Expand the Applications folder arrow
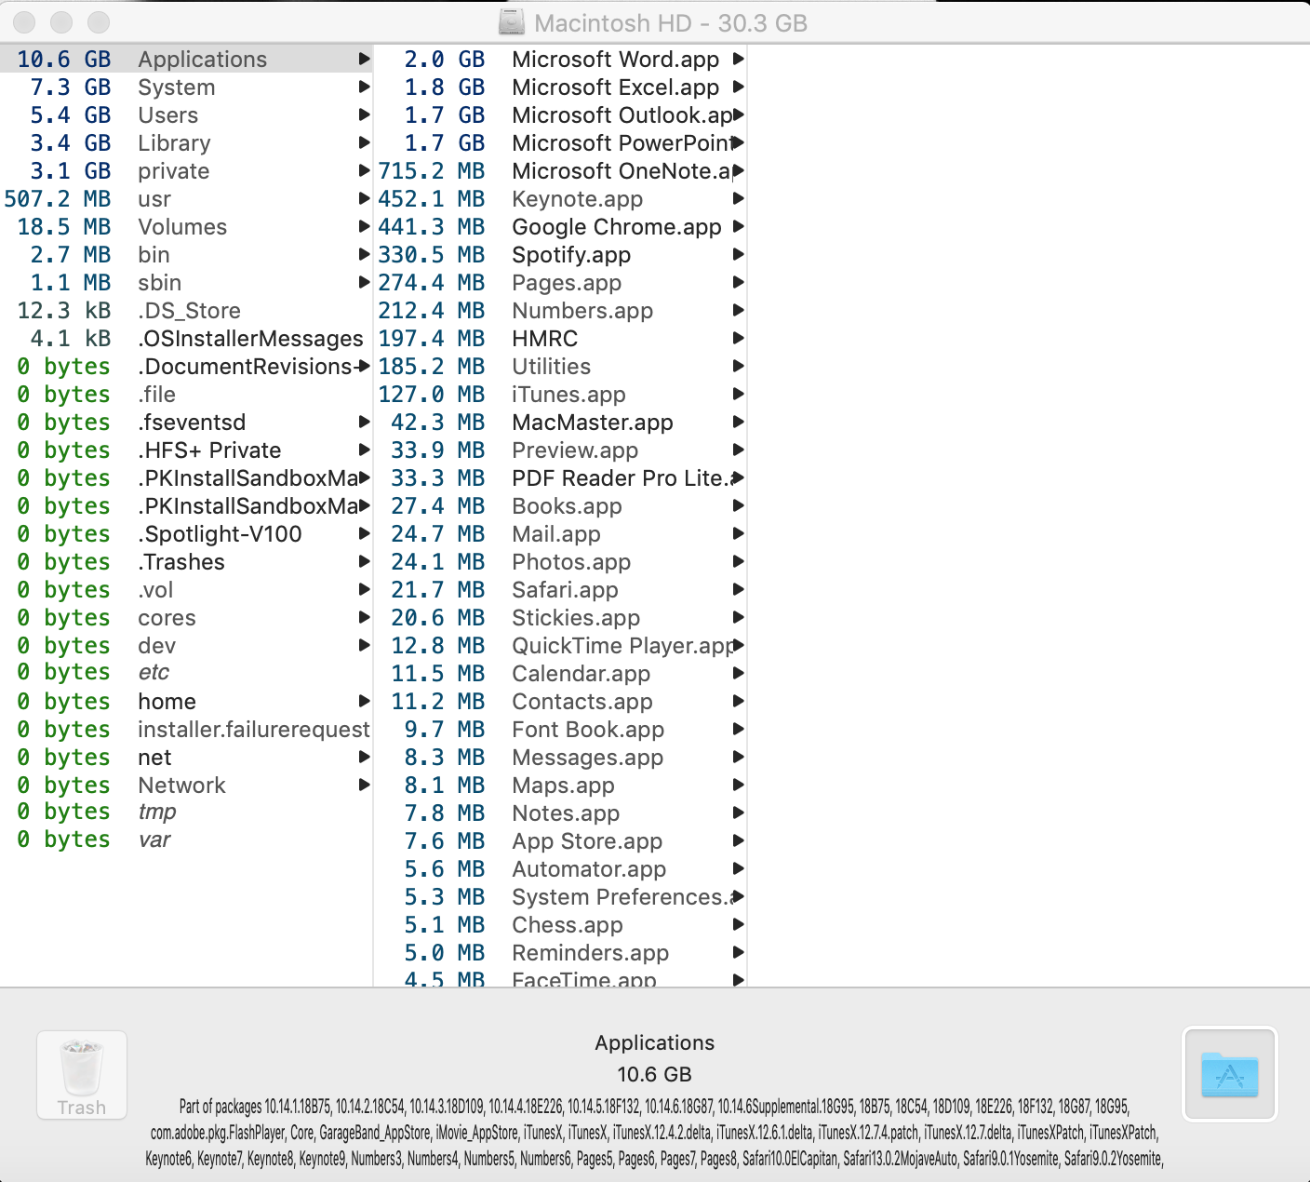Viewport: 1310px width, 1182px height. click(365, 60)
